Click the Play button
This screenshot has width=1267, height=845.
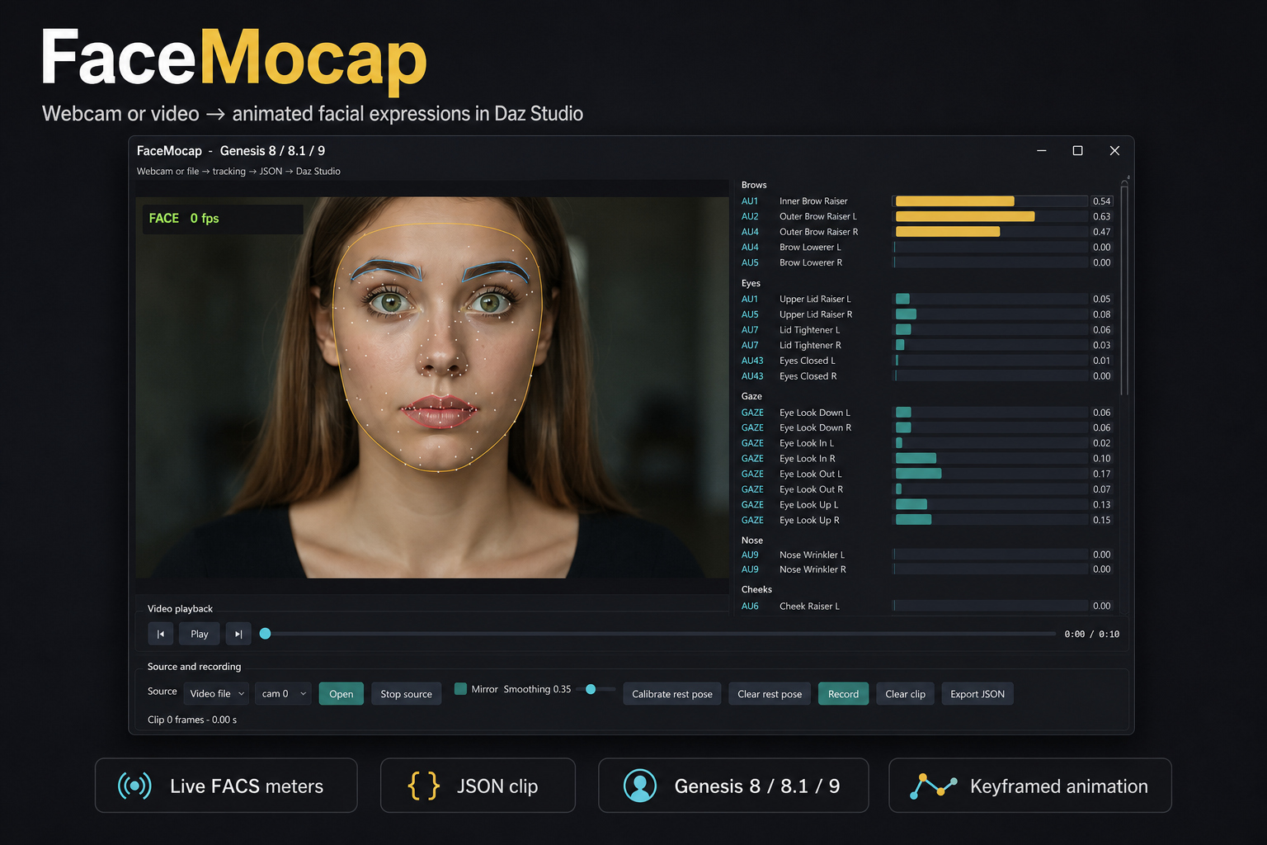[200, 634]
